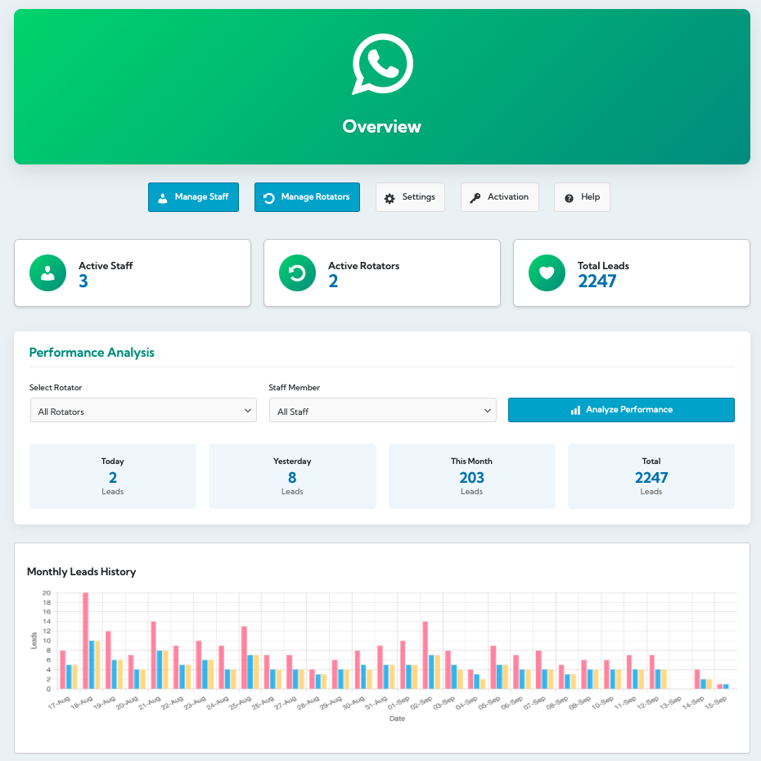Image resolution: width=761 pixels, height=761 pixels.
Task: Click the Overview heading text
Action: click(x=382, y=127)
